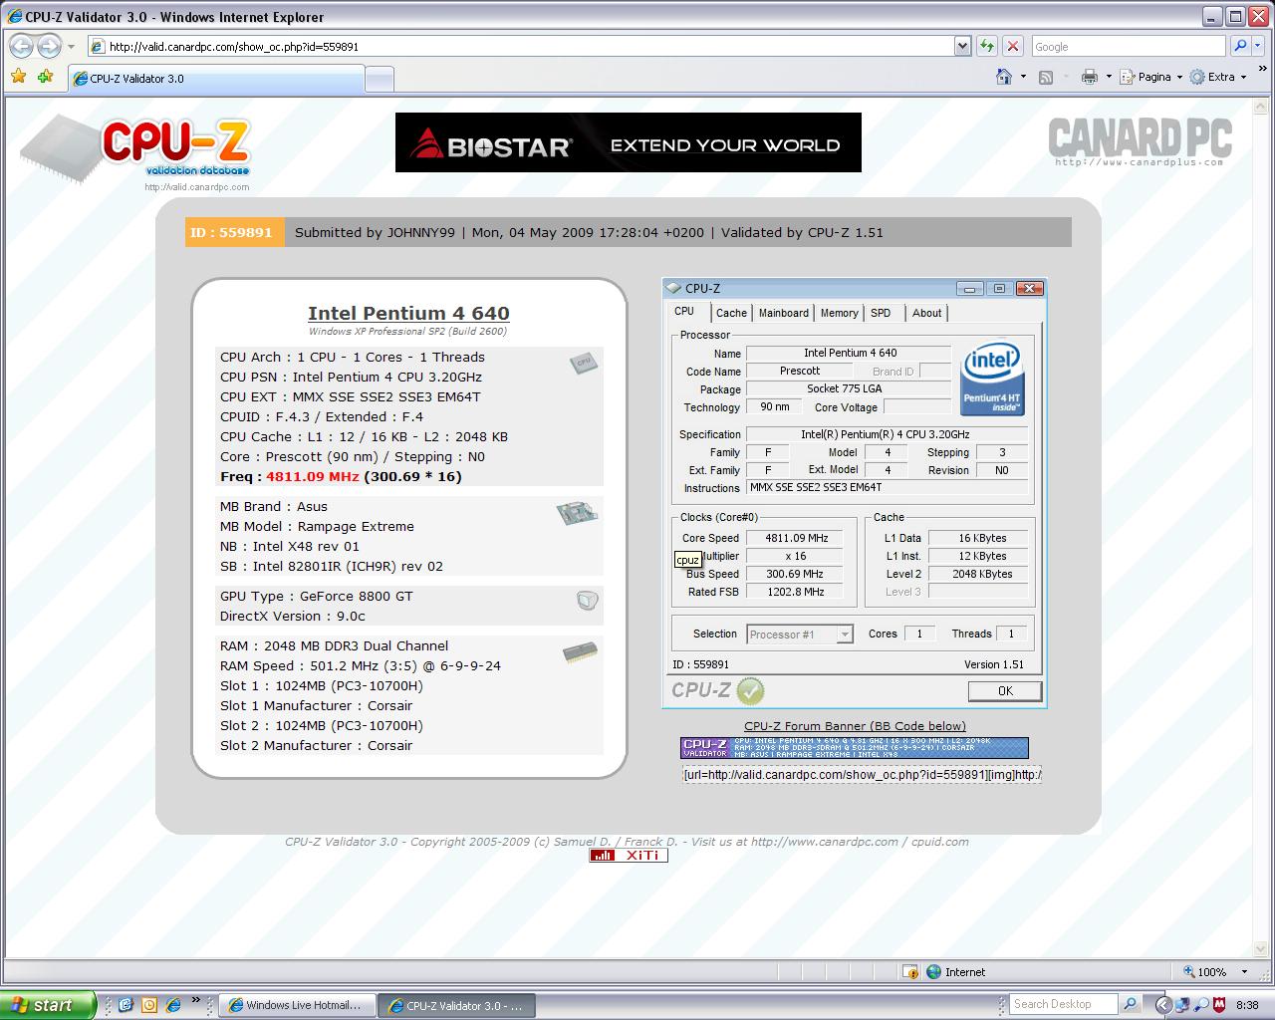Image resolution: width=1275 pixels, height=1020 pixels.
Task: Click the address bar URL field
Action: pos(520,46)
